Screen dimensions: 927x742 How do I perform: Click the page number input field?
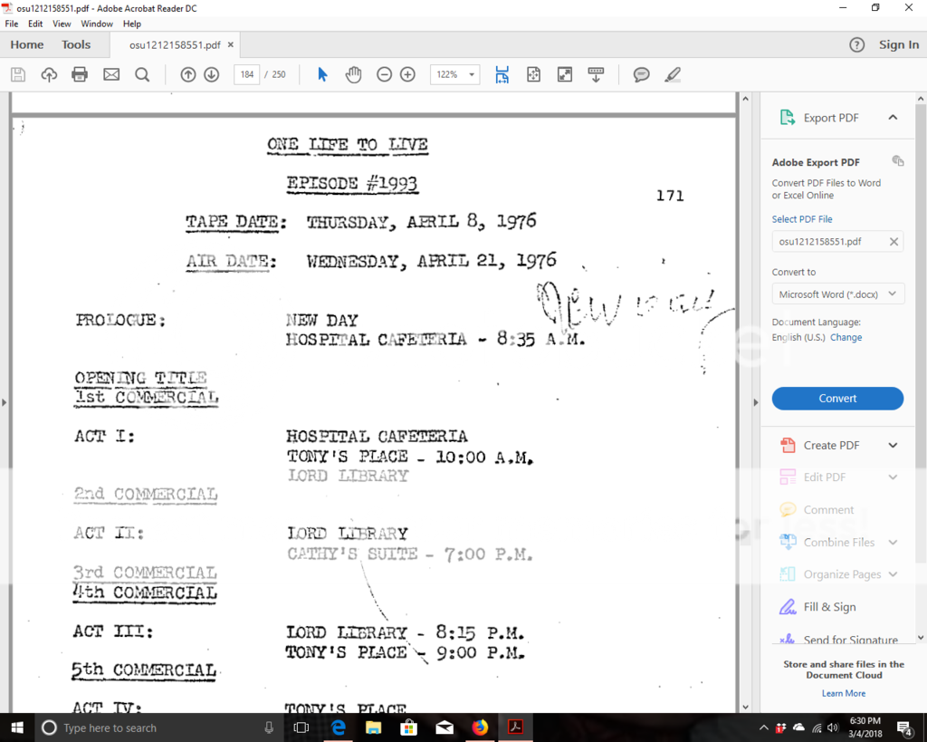[x=246, y=74]
